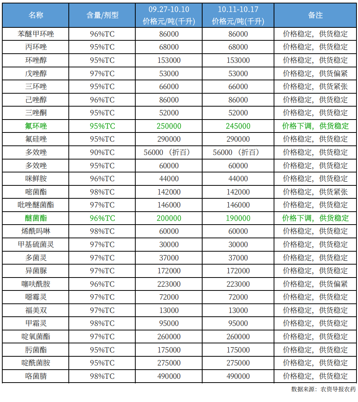The image size is (358, 402).
Task: Click 09.27-10.10 price 30000 for 甲基硫菌灵
Action: pos(169,244)
